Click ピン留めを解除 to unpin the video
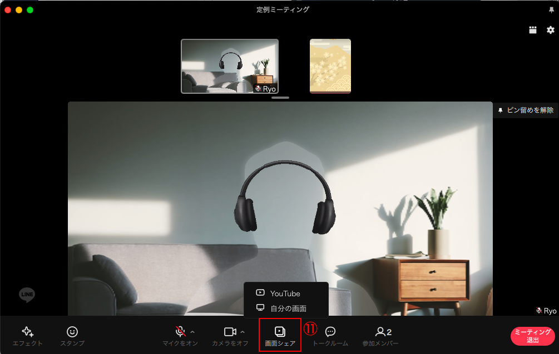The image size is (559, 354). point(526,110)
